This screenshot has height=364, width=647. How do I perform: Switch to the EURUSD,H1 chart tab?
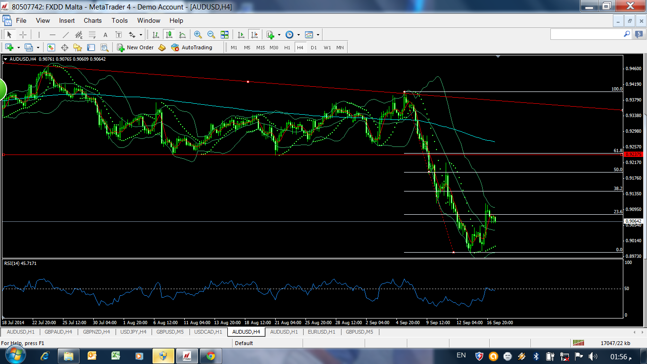click(322, 332)
